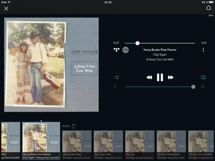Open the artist Chip Taylor in player info
This screenshot has height=161, width=215.
(x=160, y=55)
